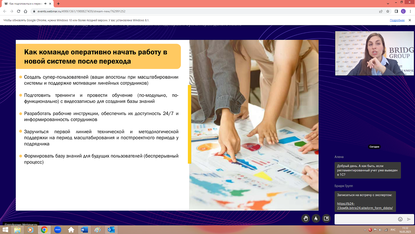Enable picture-in-picture video mode
415x234 pixels.
click(326, 218)
